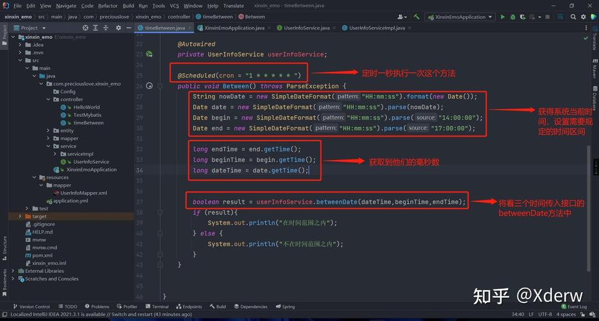Click the greyed-out stop button
The height and width of the screenshot is (321, 599).
pos(548,17)
